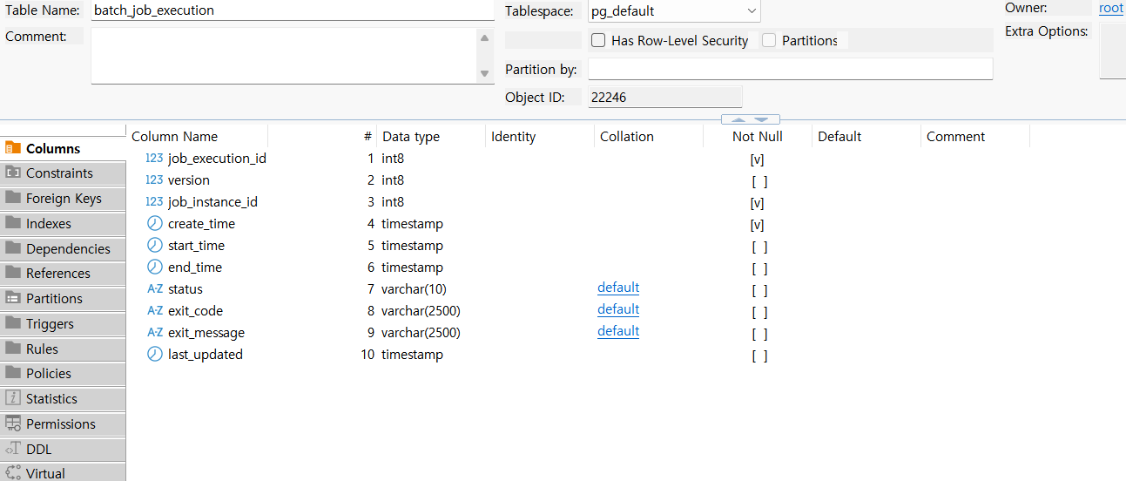Click default collation link for exit_code
Image resolution: width=1126 pixels, height=481 pixels.
pyautogui.click(x=618, y=309)
